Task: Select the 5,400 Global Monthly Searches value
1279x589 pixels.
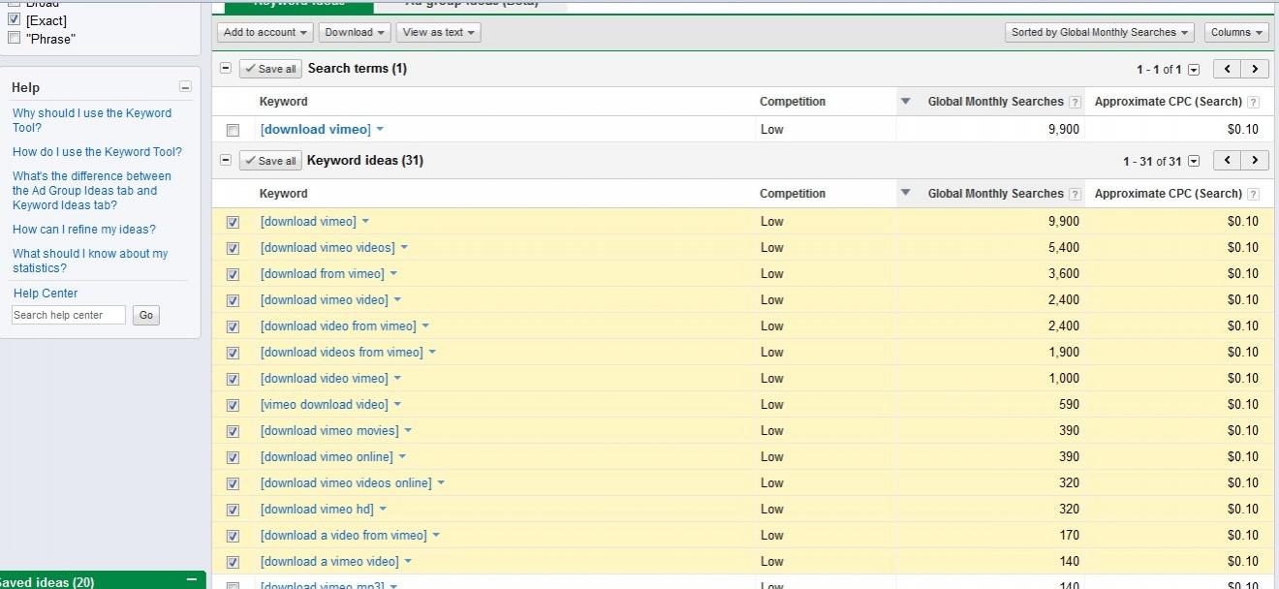Action: 1064,248
